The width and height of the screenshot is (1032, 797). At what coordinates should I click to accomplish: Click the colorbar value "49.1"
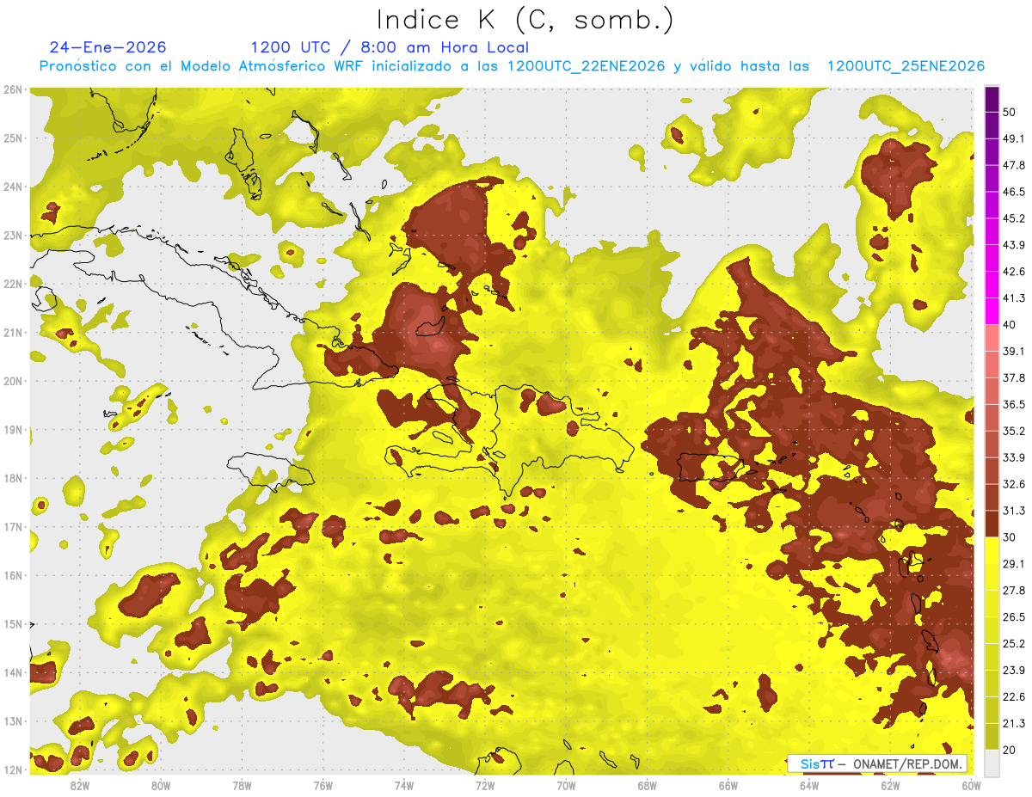click(1013, 138)
